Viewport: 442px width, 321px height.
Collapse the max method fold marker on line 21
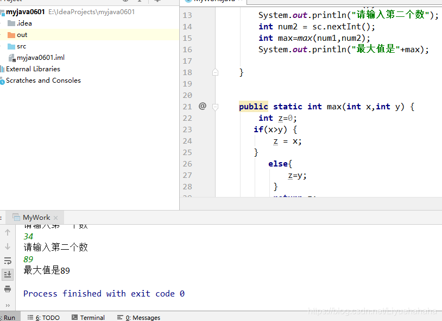click(215, 107)
